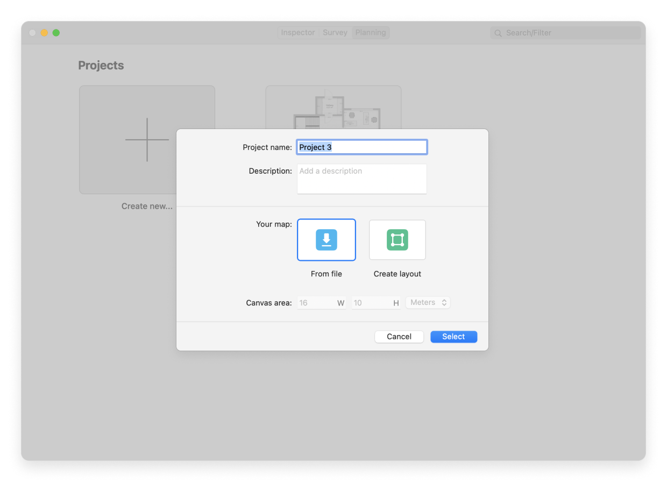This screenshot has height=484, width=667.
Task: Click the plus icon to create new project
Action: [147, 139]
